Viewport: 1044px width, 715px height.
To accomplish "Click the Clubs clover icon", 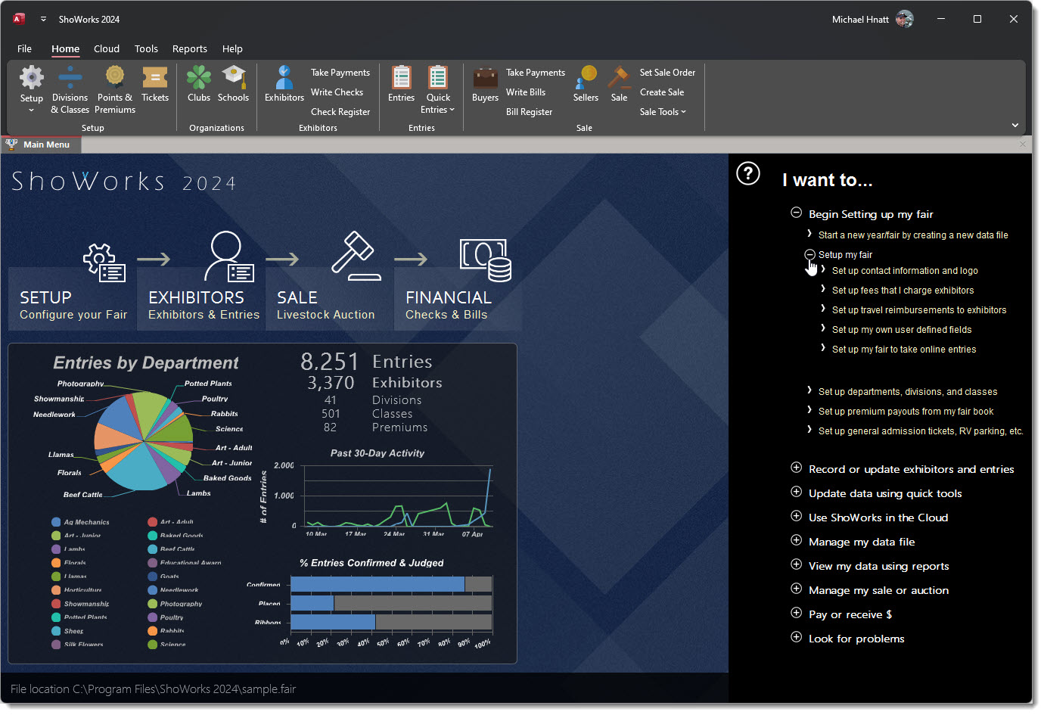I will pyautogui.click(x=199, y=85).
